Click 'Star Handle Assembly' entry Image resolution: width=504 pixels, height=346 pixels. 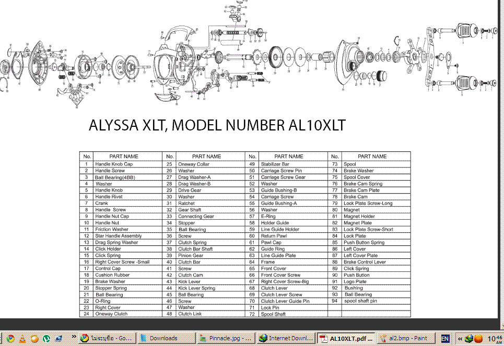tap(118, 236)
